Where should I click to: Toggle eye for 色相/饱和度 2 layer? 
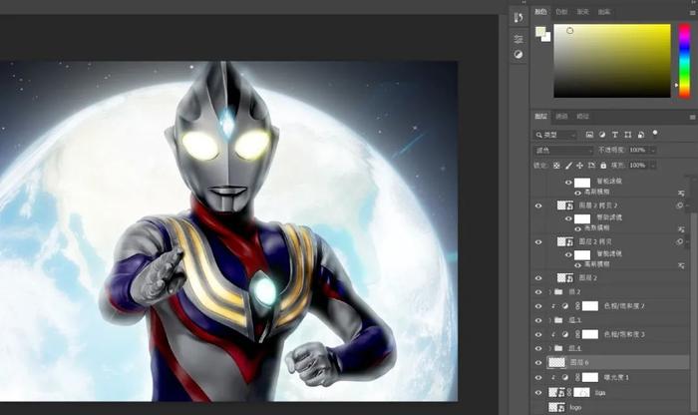pyautogui.click(x=538, y=306)
